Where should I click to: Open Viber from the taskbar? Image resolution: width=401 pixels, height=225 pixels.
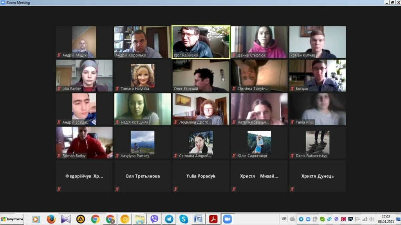point(154,219)
